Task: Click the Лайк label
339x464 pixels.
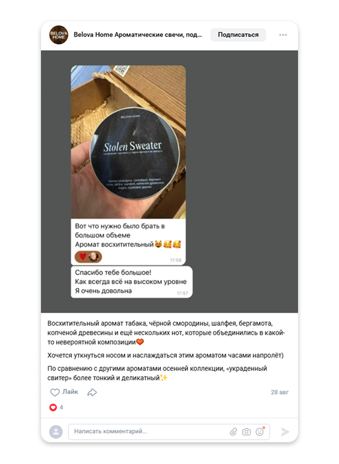Action: (x=70, y=392)
